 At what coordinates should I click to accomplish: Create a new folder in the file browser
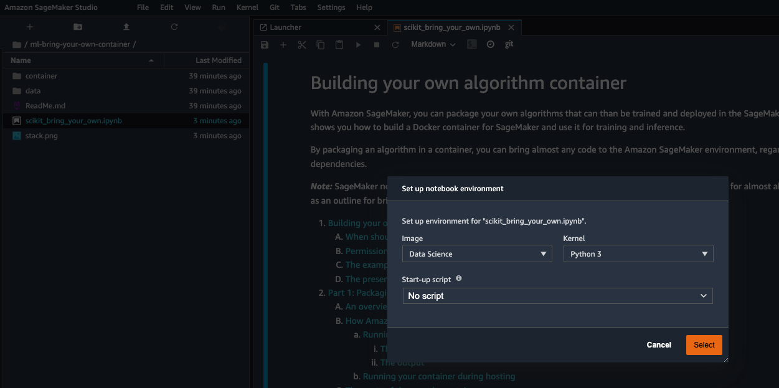(77, 27)
